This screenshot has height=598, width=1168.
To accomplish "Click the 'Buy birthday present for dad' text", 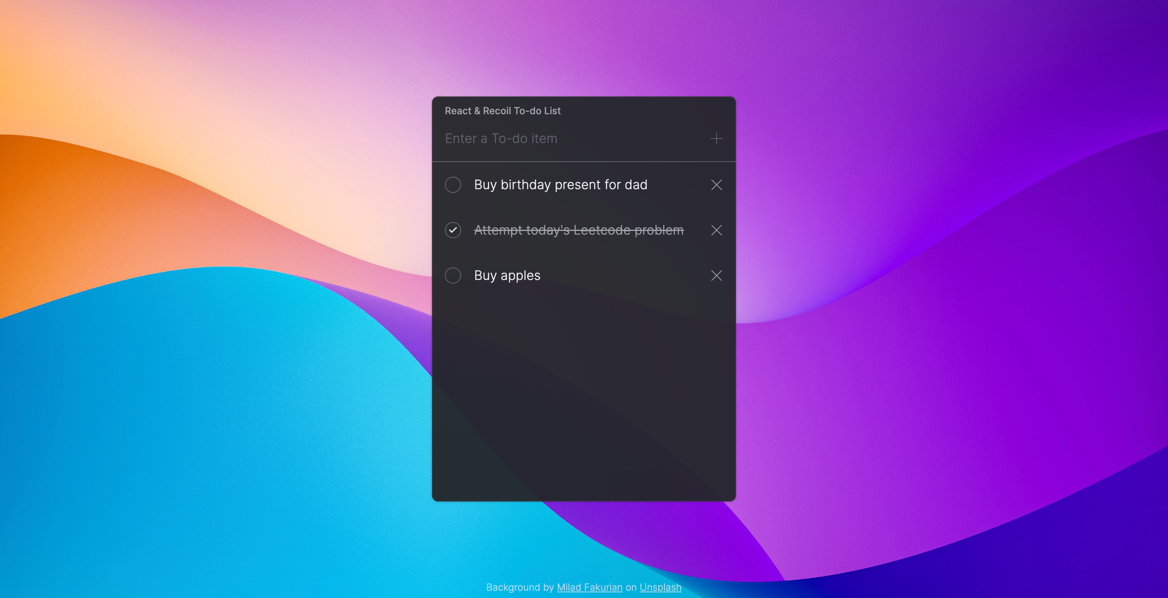I will (x=560, y=185).
